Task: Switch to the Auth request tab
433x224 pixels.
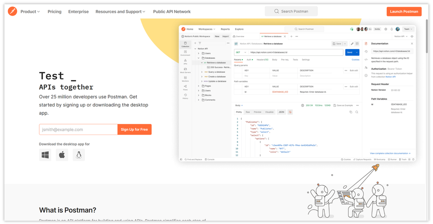Action: click(x=249, y=60)
